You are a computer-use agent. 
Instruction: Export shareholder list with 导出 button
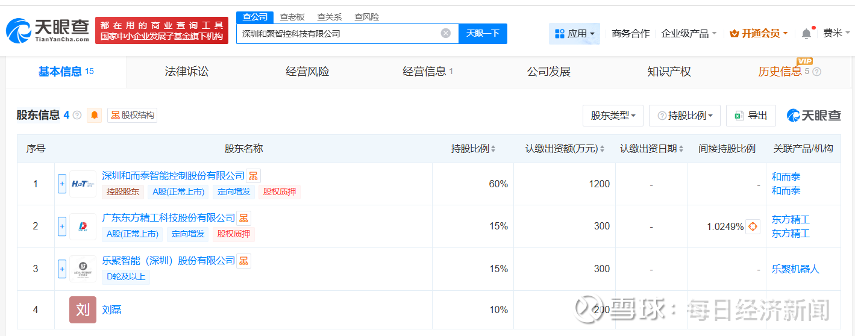(x=751, y=116)
